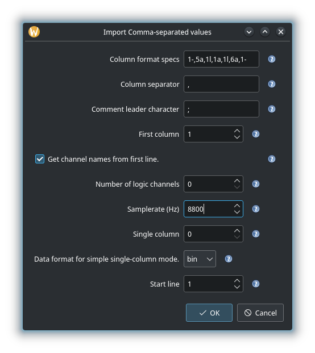Increment Number of logic channels
The height and width of the screenshot is (353, 315).
tap(237, 181)
